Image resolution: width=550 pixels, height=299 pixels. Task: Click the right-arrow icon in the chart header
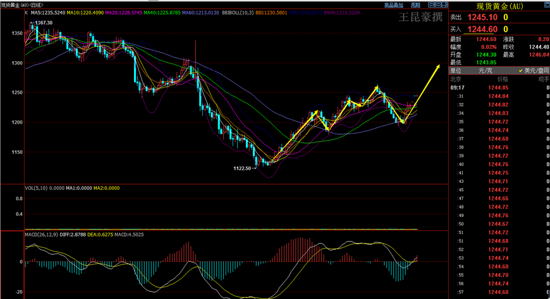[438, 4]
